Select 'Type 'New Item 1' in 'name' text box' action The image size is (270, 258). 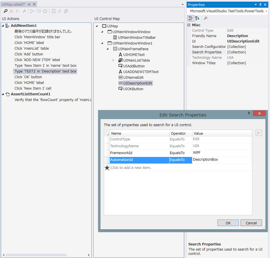[45, 65]
